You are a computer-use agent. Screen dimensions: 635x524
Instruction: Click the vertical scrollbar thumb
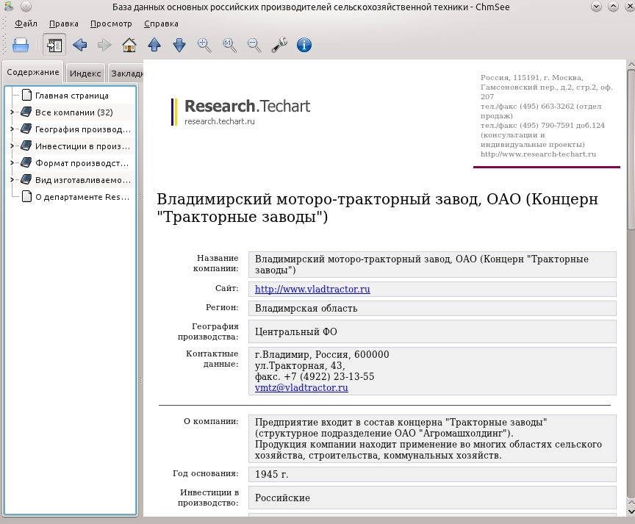pos(631,150)
